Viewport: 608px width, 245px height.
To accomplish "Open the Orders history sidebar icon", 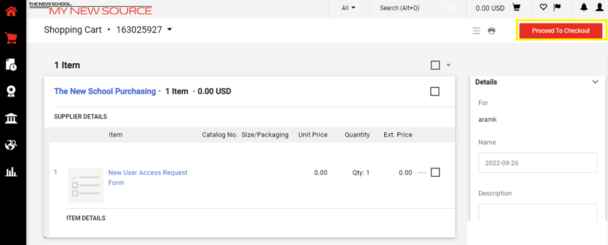I will (11, 65).
